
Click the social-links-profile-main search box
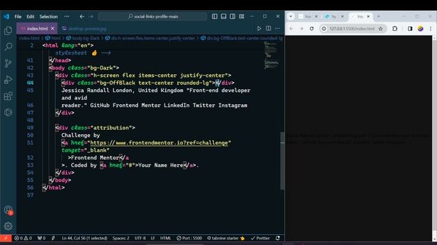(x=152, y=16)
